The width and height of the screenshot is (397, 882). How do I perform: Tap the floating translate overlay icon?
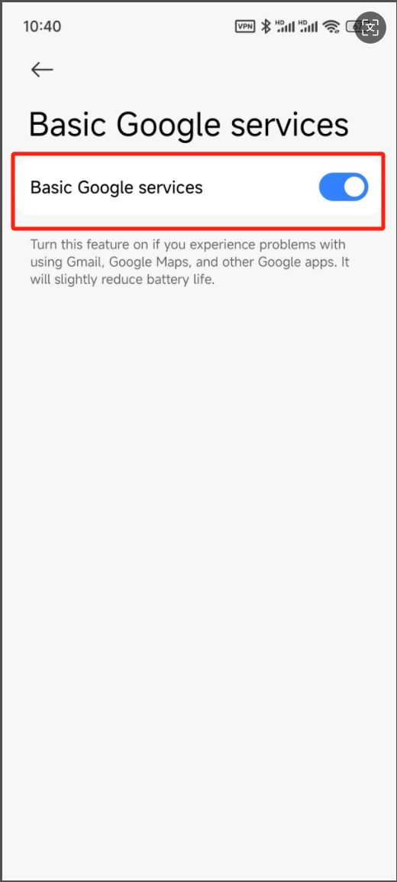pyautogui.click(x=370, y=27)
